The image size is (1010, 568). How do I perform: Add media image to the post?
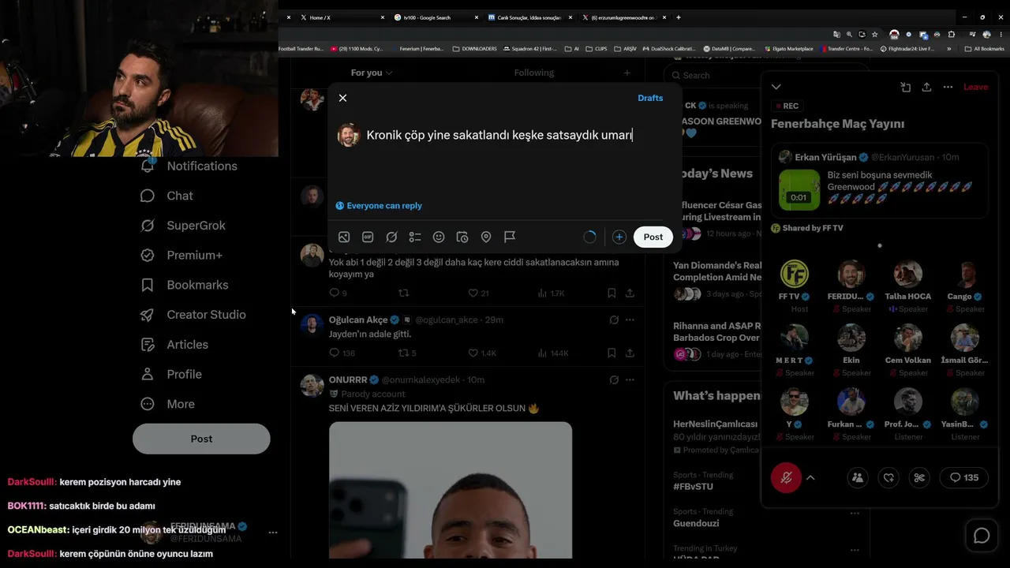344,237
